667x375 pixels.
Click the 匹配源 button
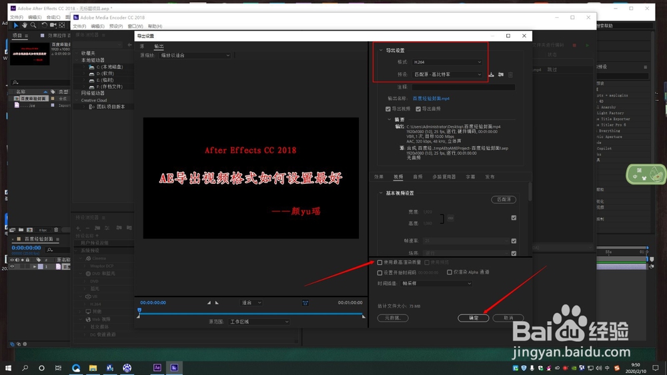point(504,200)
